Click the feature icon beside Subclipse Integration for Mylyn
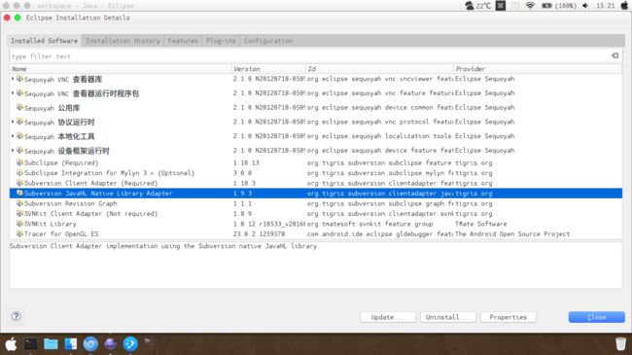 pyautogui.click(x=19, y=173)
